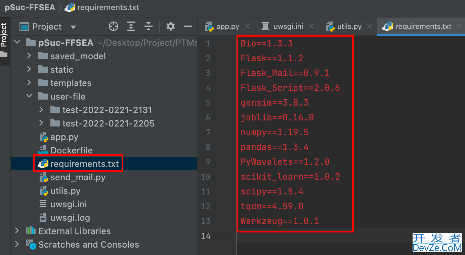Viewport: 465px width, 255px height.
Task: Click pSuc-FFSEA in the breadcrumb bar
Action: coord(30,7)
